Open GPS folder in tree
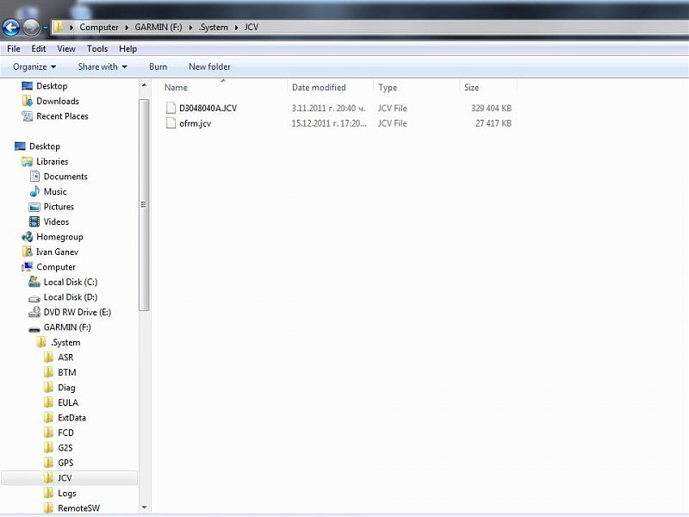The width and height of the screenshot is (689, 517). (x=65, y=463)
